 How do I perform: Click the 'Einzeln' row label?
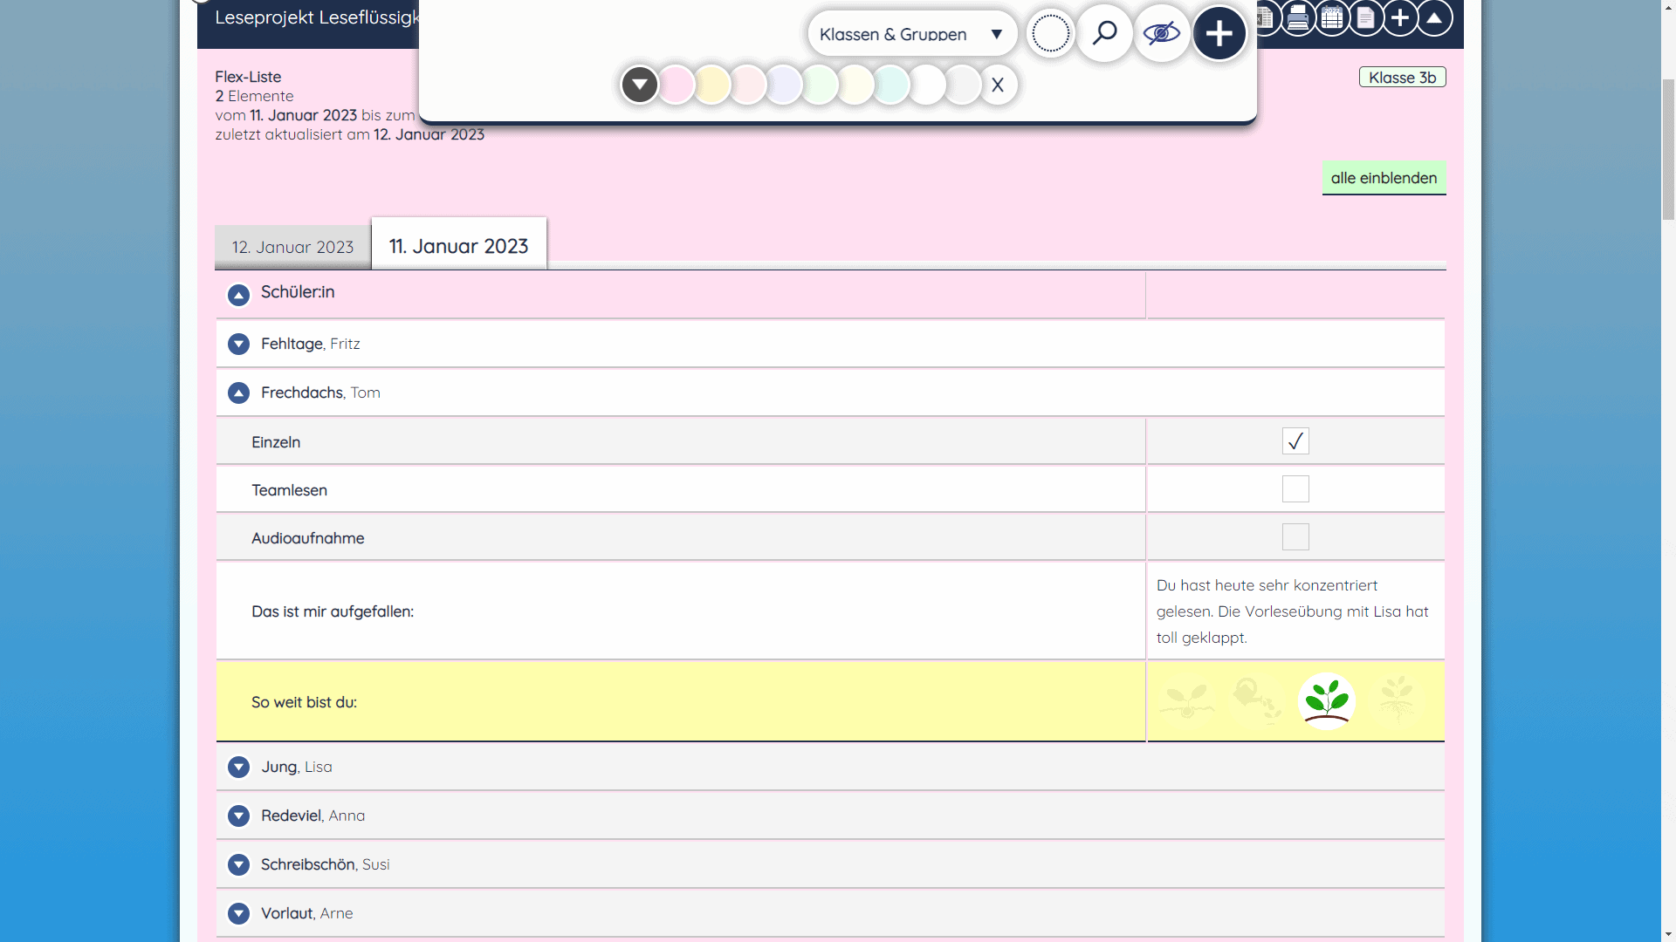(276, 442)
